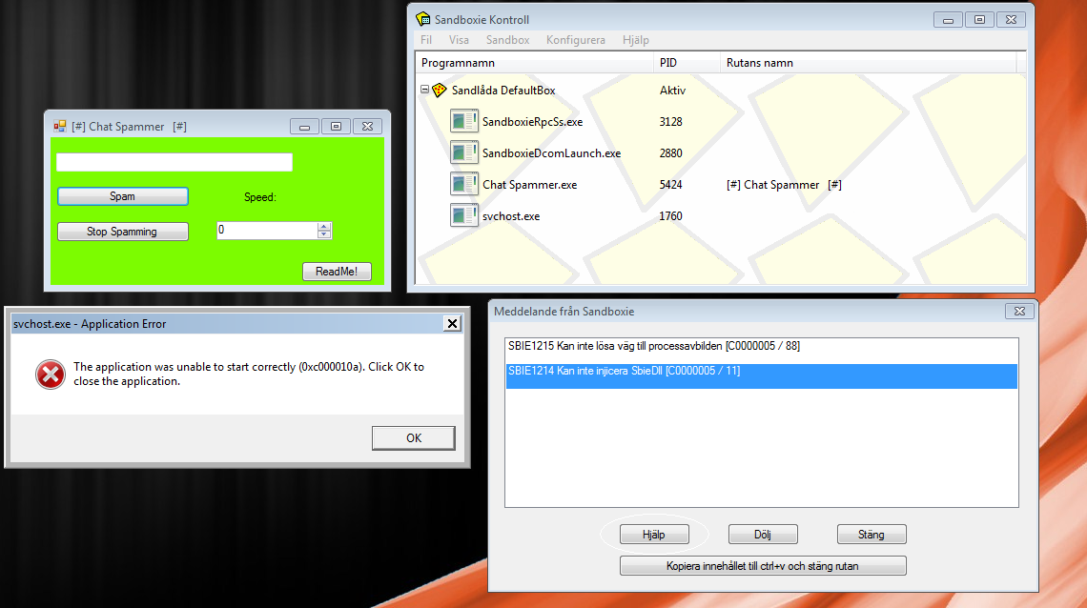Image resolution: width=1087 pixels, height=608 pixels.
Task: Open the Fil menu in Sandboxie Kontroll
Action: 425,40
